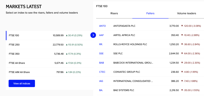This screenshot has height=96, width=204.
Task: Click Airtel Africa change -10.40 (-2.88%)
Action: tap(190, 35)
